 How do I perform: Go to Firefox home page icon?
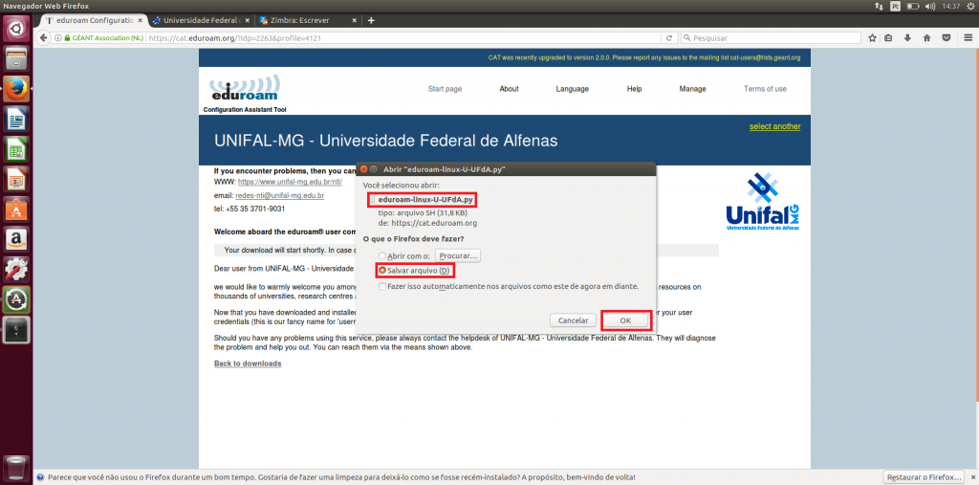point(927,37)
